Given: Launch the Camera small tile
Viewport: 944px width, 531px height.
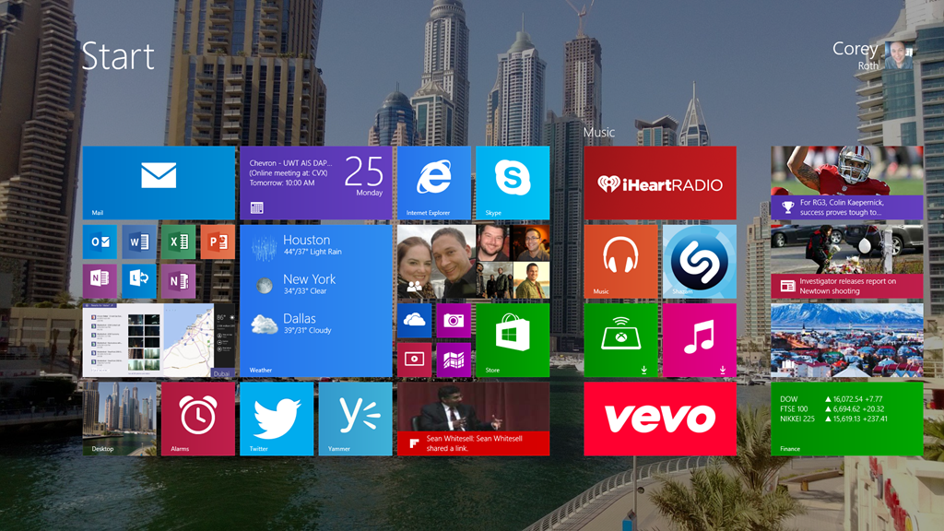Looking at the screenshot, I should 454,320.
